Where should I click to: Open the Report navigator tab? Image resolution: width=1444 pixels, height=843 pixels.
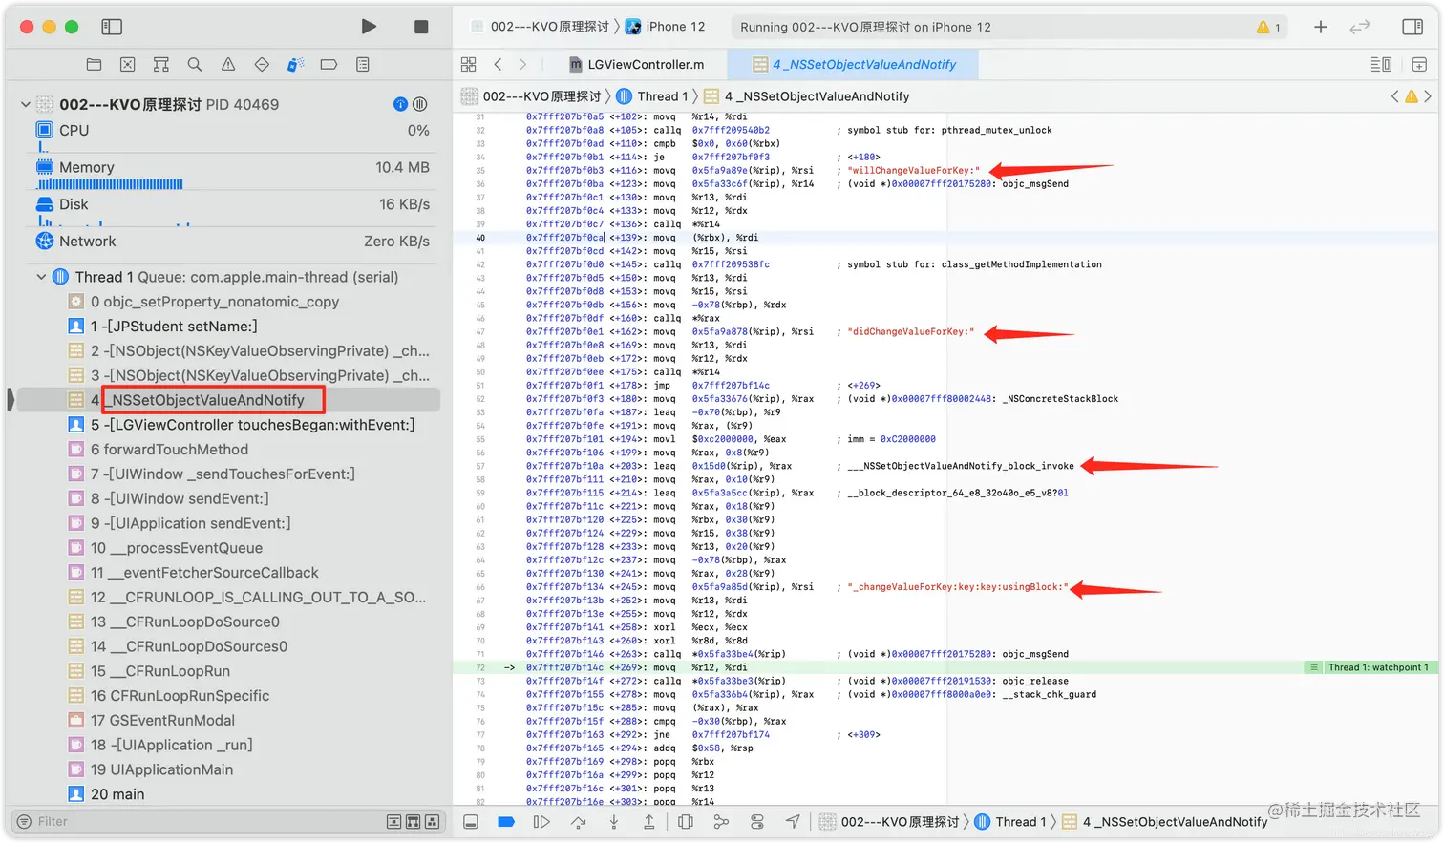coord(363,64)
